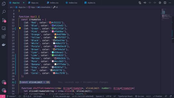
Task: Change indentation via Spaces: 2
Action: click(x=100, y=96)
